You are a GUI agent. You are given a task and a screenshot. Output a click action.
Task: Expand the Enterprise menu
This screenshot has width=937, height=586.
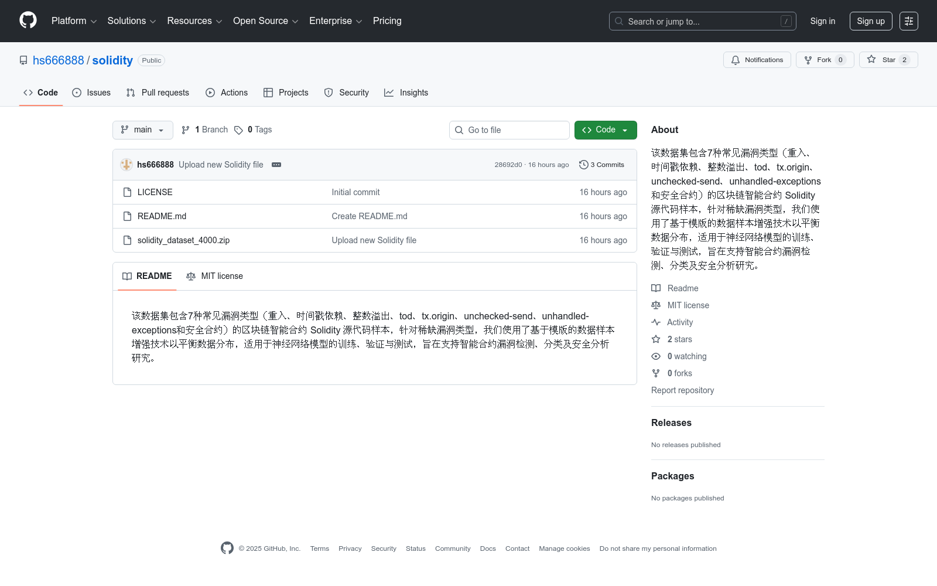(x=336, y=21)
